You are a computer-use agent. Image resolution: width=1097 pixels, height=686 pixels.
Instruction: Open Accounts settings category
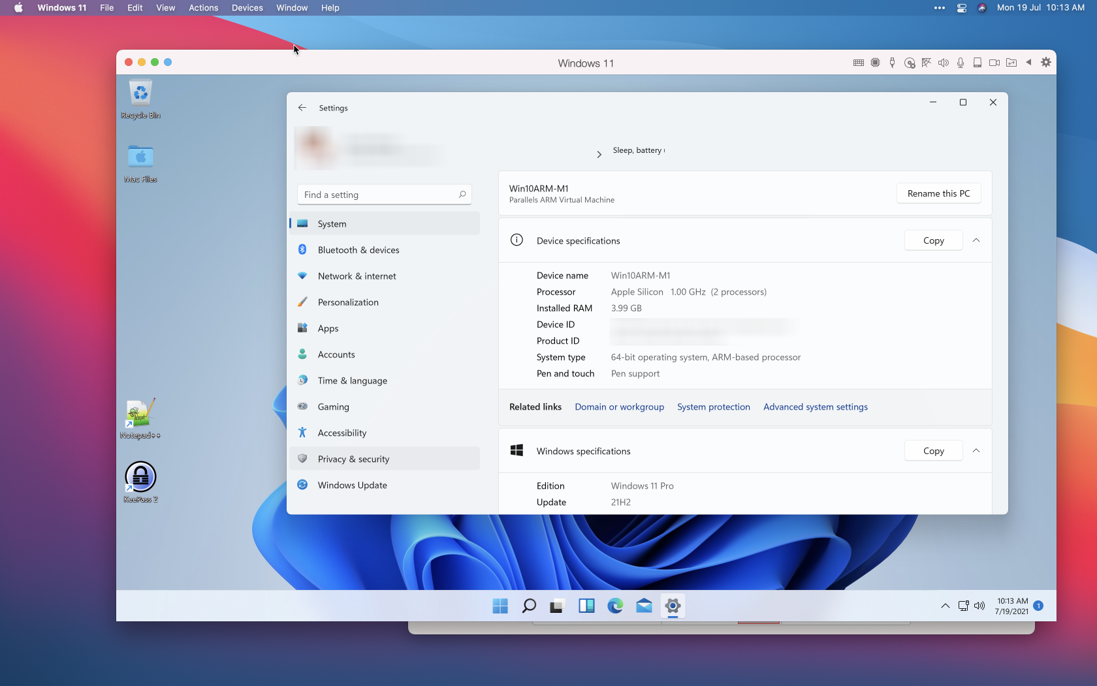point(384,354)
